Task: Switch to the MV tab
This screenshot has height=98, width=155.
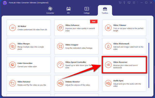Action: [68, 10]
